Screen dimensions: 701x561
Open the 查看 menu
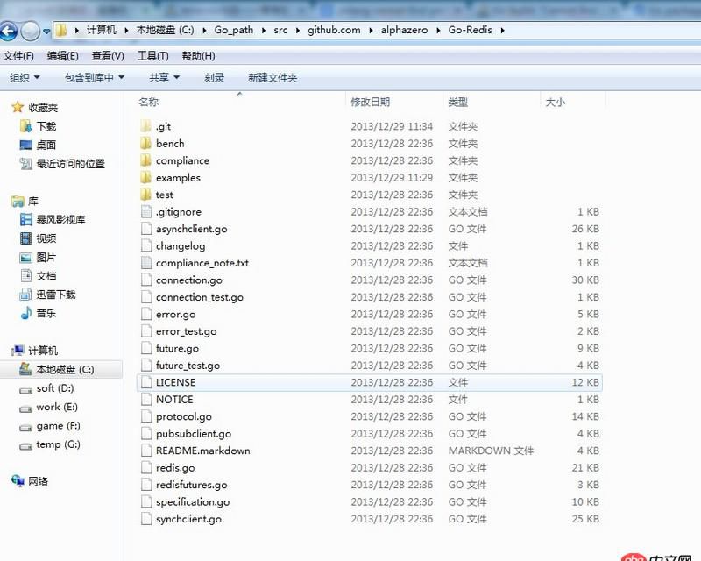104,54
